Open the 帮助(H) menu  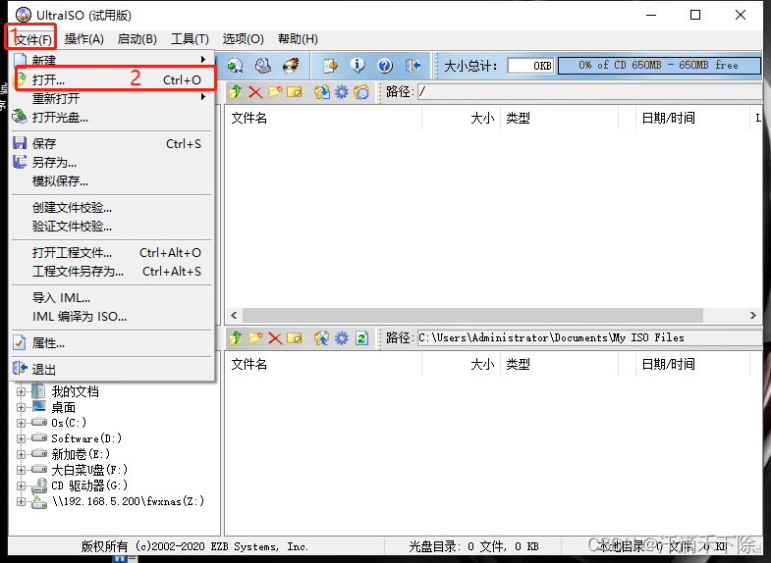tap(298, 39)
